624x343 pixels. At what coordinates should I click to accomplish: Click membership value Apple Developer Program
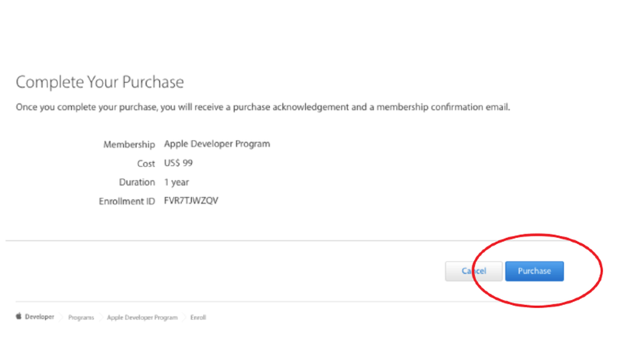(217, 144)
